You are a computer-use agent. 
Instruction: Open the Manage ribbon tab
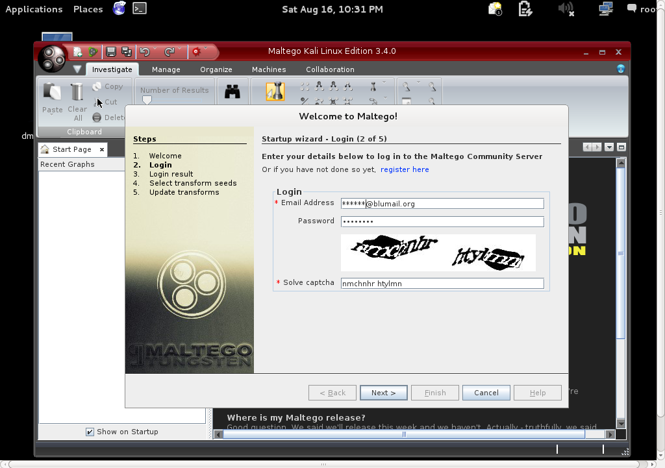[x=166, y=69]
